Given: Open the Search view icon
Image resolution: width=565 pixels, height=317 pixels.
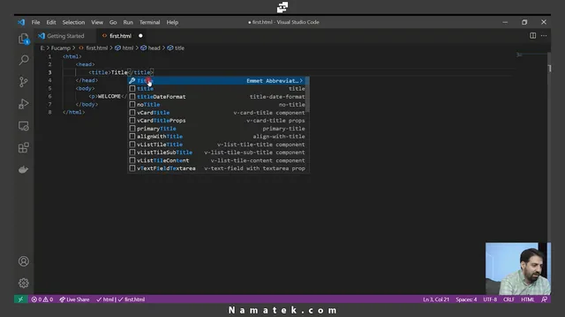Looking at the screenshot, I should tap(24, 60).
